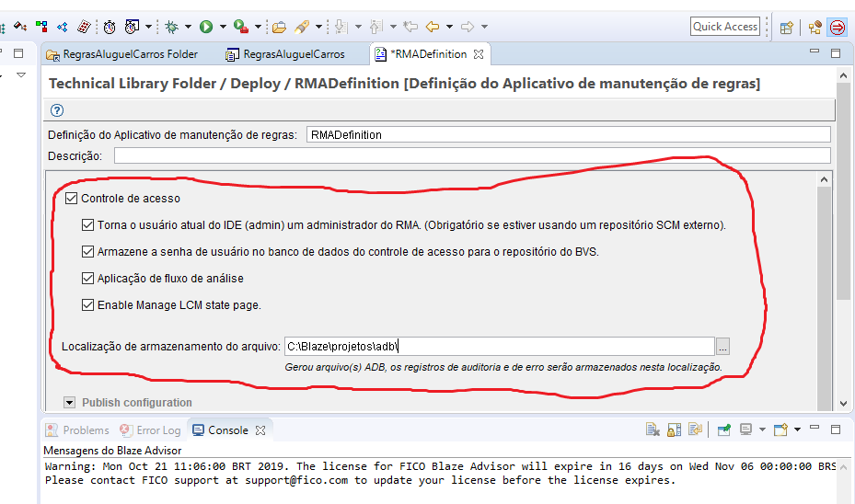This screenshot has width=855, height=504.
Task: Click the Next Annotation icon
Action: 341,26
